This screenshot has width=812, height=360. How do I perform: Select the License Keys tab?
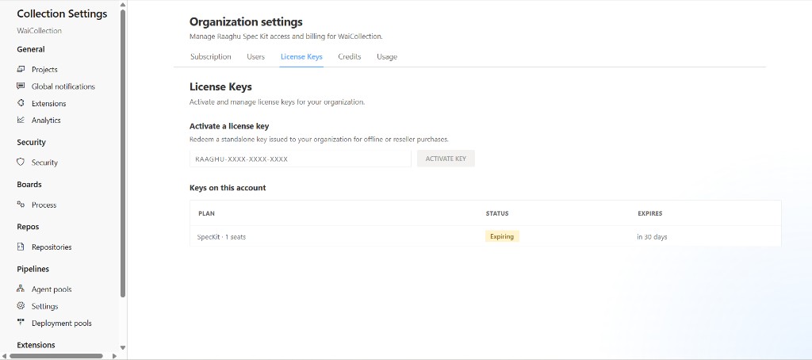click(x=301, y=56)
